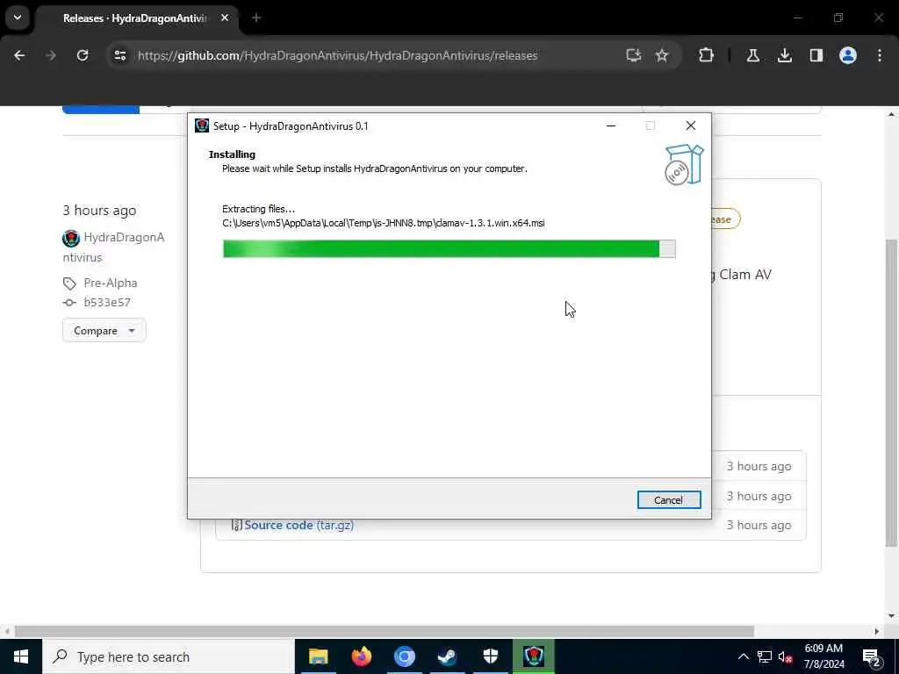
Task: Open the tab search dropdown arrow
Action: 18,18
